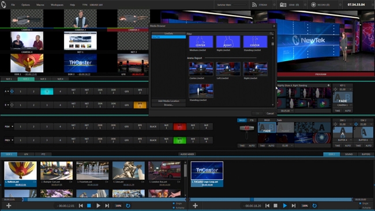
Task: Open the DSK 1 positioner icon
Action: pos(335,125)
